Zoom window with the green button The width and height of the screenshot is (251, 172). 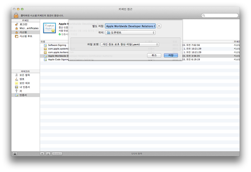(22, 9)
